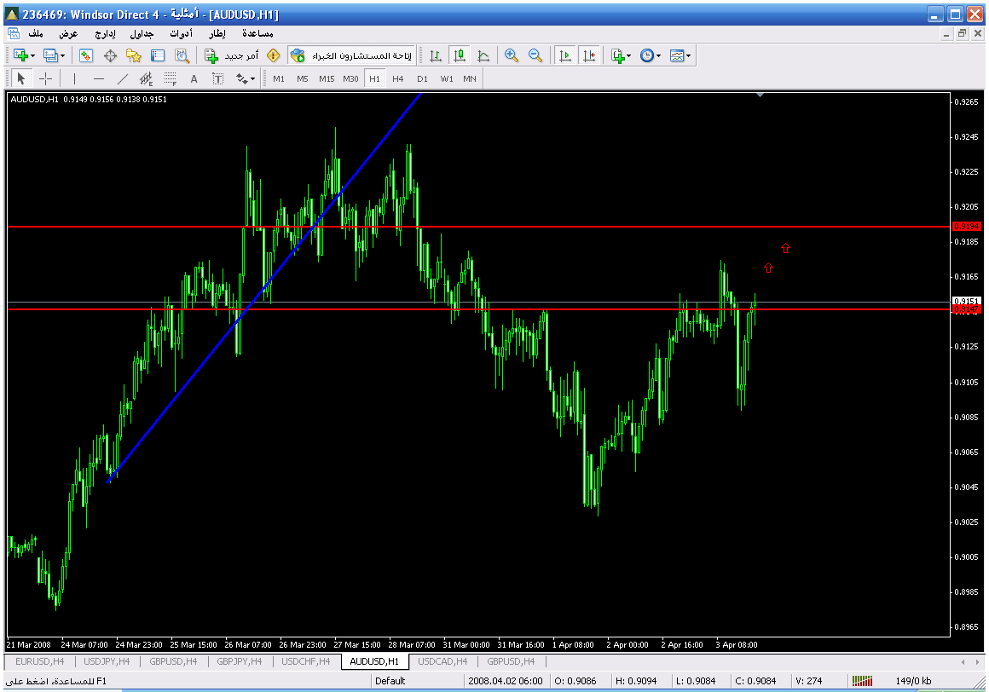989x692 pixels.
Task: Toggle chart shift from right edge
Action: [588, 55]
